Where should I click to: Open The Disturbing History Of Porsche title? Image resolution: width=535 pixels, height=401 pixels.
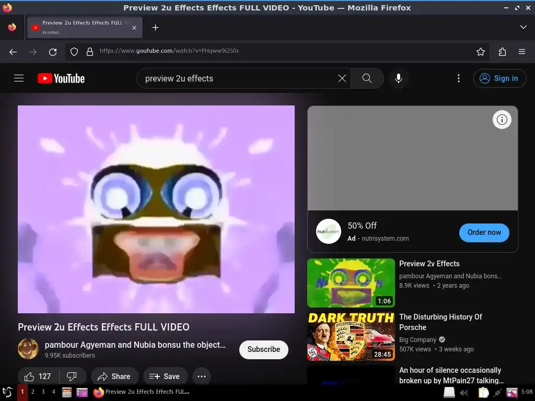[x=440, y=322]
